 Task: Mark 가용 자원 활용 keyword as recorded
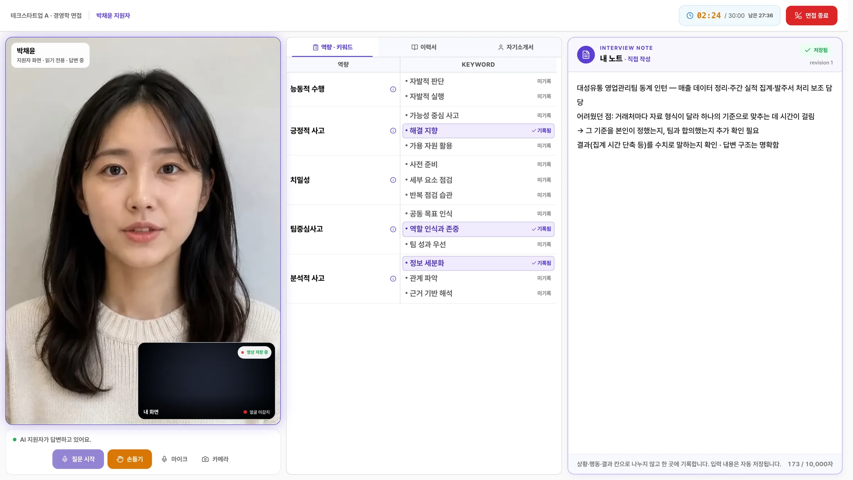[x=478, y=146]
